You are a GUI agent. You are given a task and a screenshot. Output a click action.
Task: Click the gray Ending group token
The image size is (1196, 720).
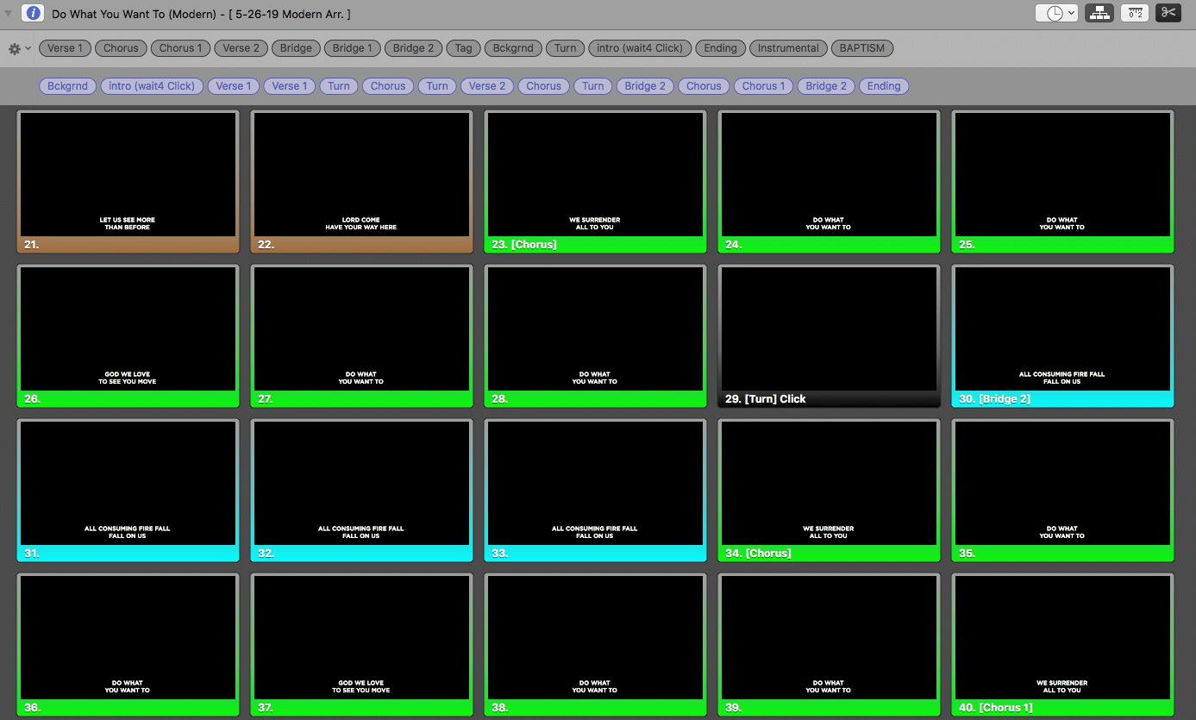pyautogui.click(x=720, y=48)
